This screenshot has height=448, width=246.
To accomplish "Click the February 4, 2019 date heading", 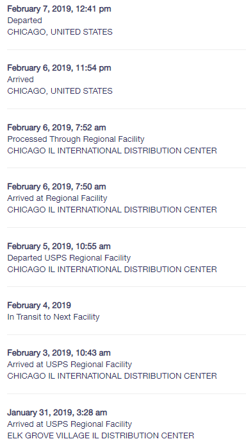I will (x=39, y=306).
